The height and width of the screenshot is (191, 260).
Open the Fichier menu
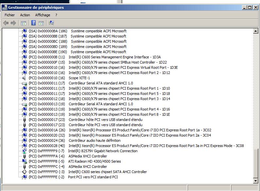[x=9, y=15]
